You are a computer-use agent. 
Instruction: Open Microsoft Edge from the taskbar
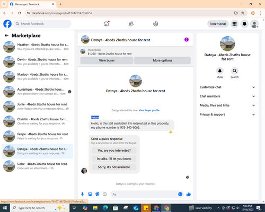105,208
